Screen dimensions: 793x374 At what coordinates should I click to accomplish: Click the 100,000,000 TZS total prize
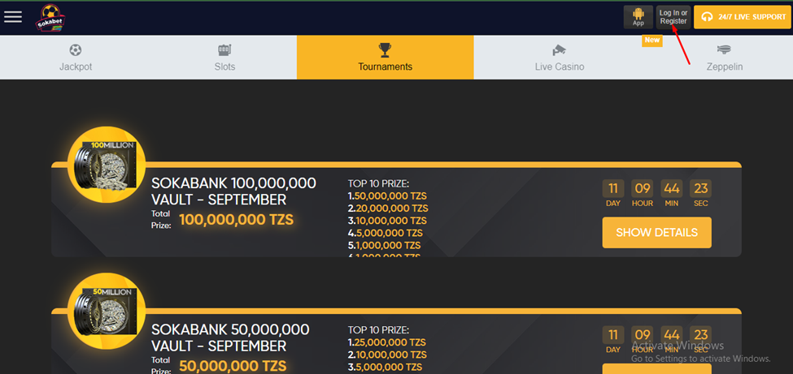pyautogui.click(x=236, y=220)
